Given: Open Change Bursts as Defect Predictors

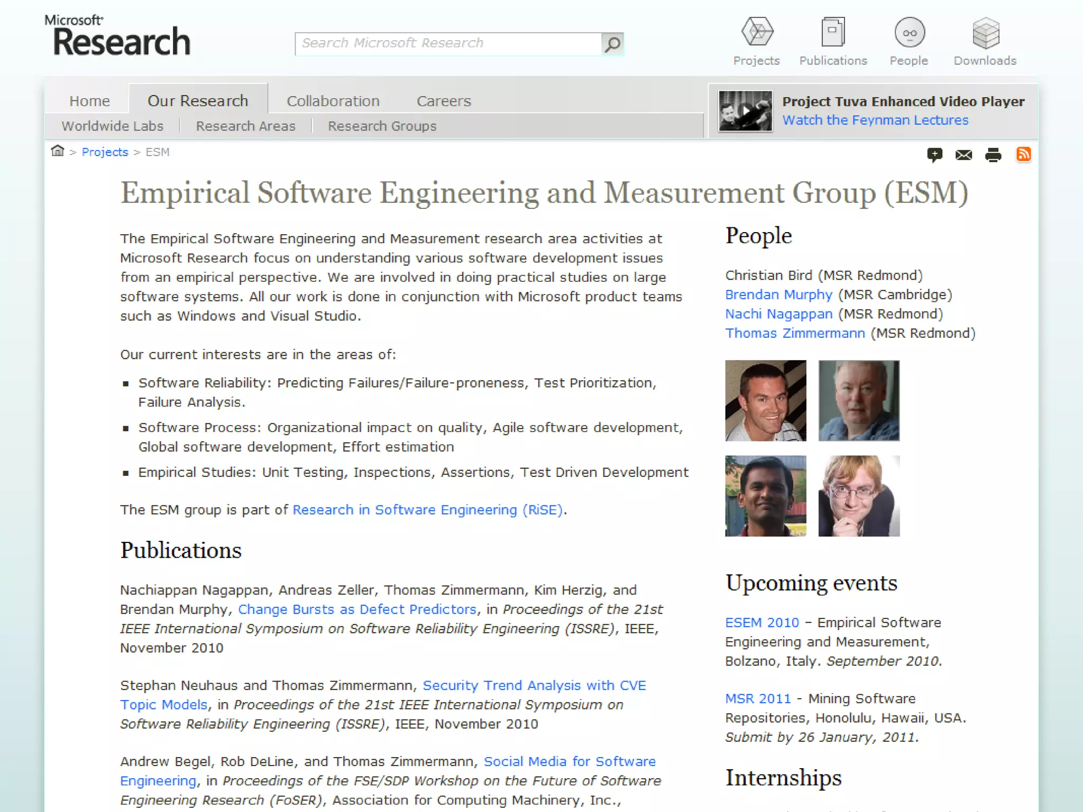Looking at the screenshot, I should tap(357, 610).
